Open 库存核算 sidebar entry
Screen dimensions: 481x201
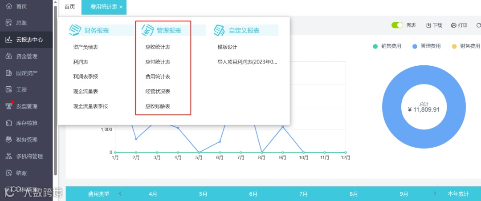coord(26,123)
